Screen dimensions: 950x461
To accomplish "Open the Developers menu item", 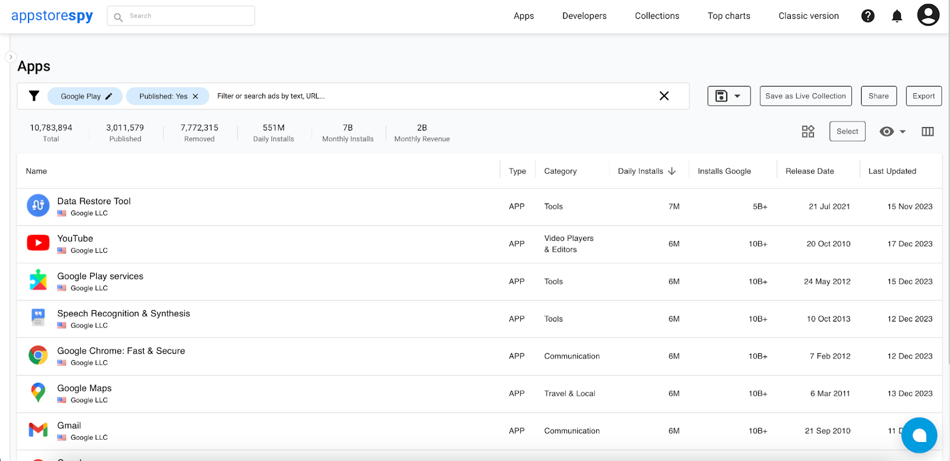I will pos(584,16).
